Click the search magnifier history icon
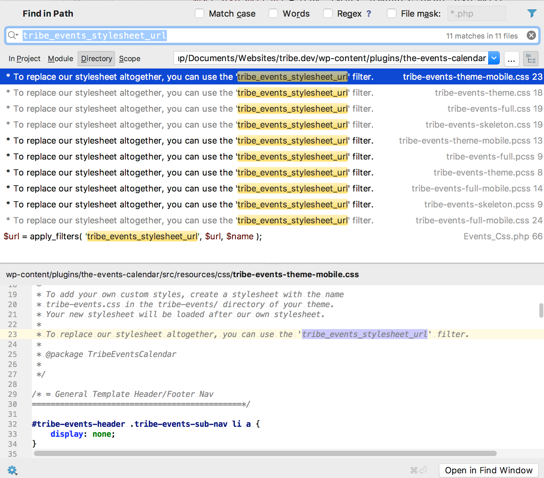The width and height of the screenshot is (544, 478). (13, 35)
